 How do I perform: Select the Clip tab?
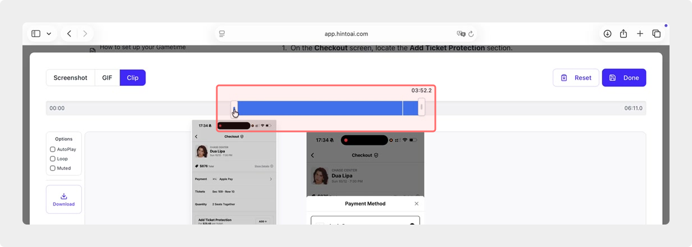[x=133, y=78]
